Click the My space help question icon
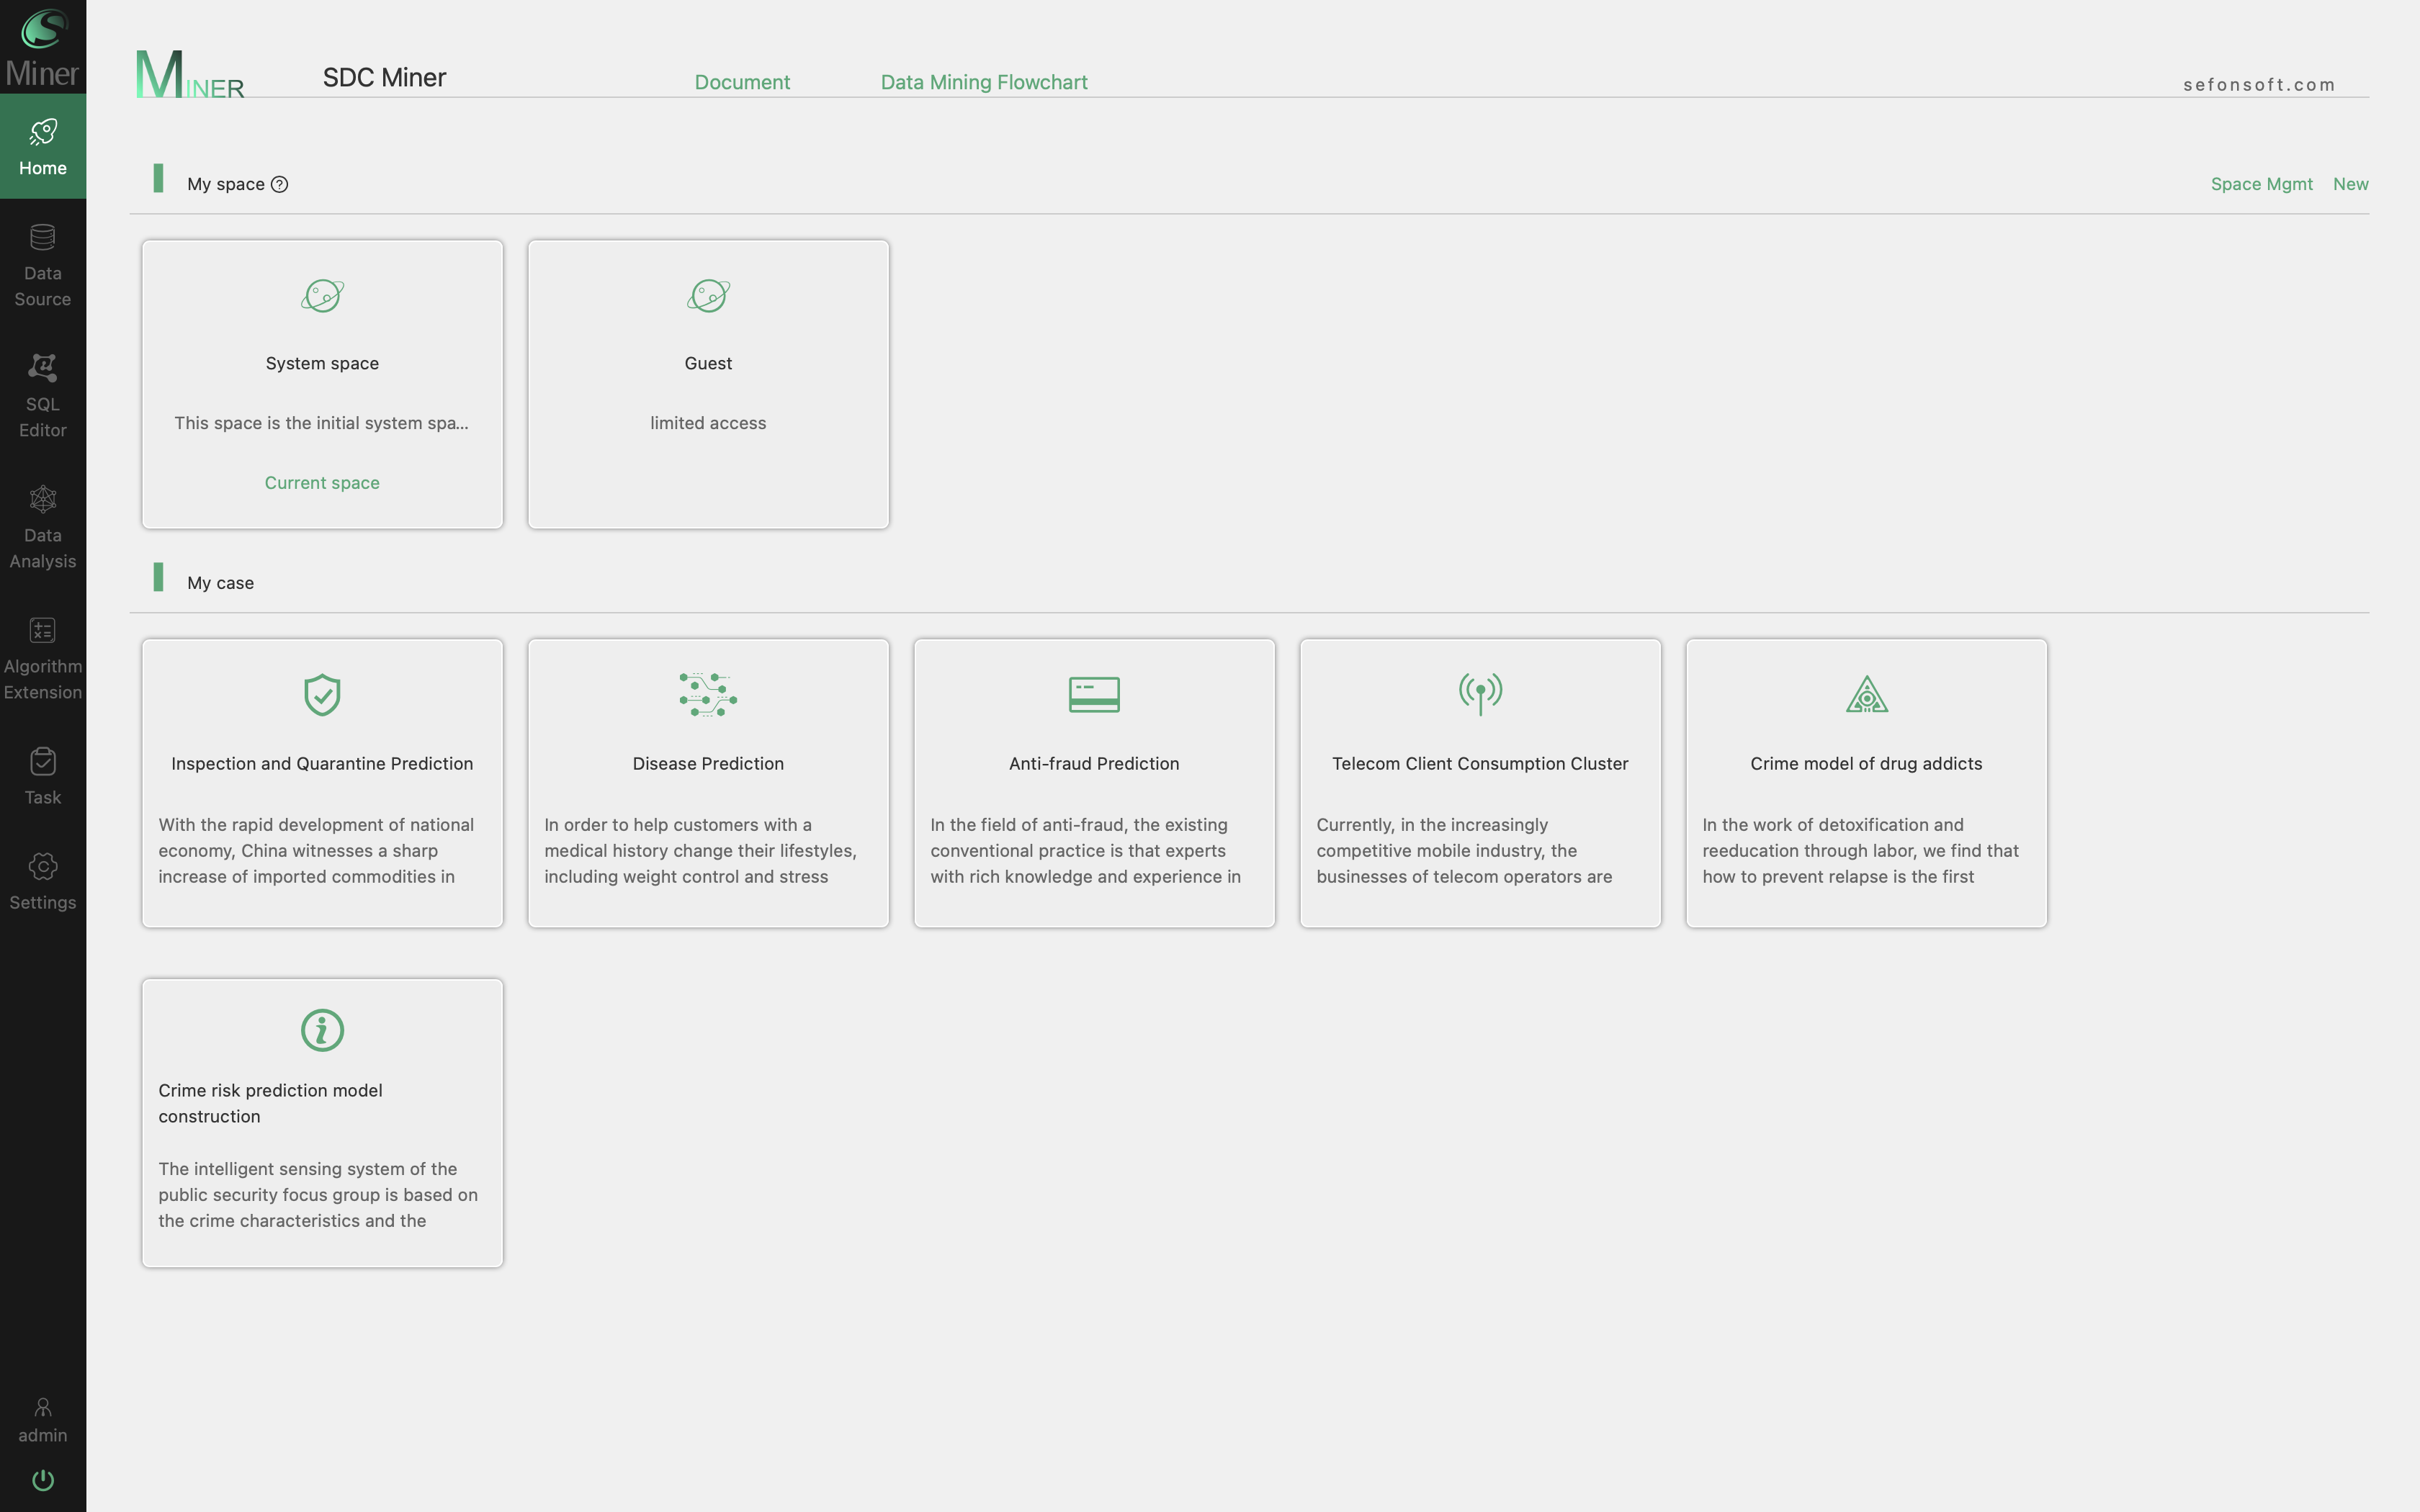The height and width of the screenshot is (1512, 2420). pyautogui.click(x=280, y=184)
